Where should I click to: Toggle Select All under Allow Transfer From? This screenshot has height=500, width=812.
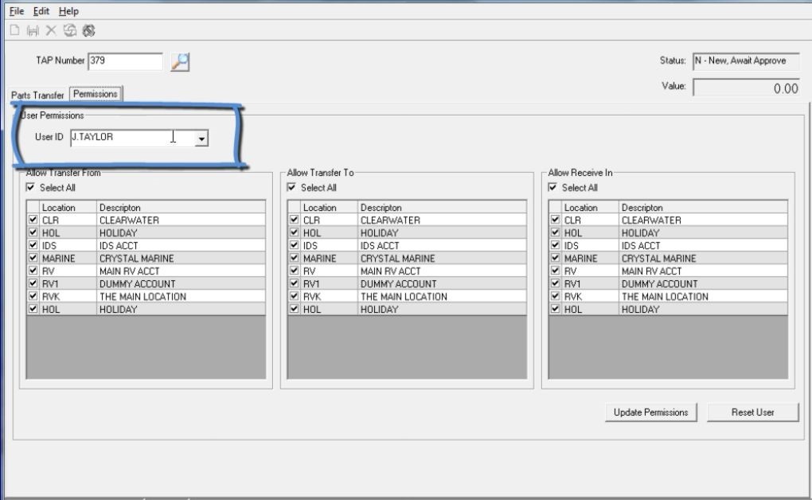pyautogui.click(x=30, y=187)
